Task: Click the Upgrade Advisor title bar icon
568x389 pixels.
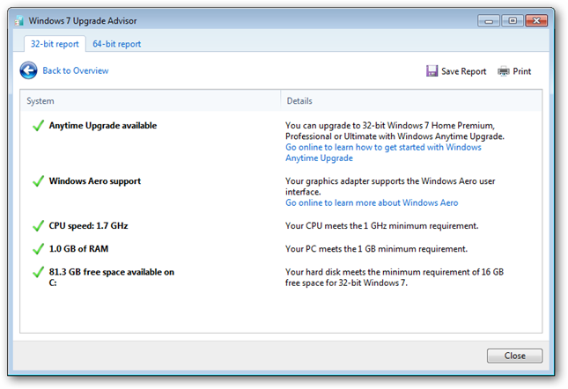Action: tap(19, 20)
